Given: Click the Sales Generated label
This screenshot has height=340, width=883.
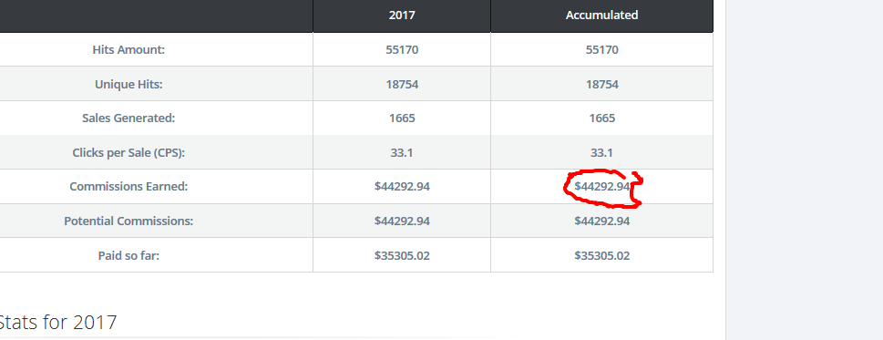Looking at the screenshot, I should 128,118.
